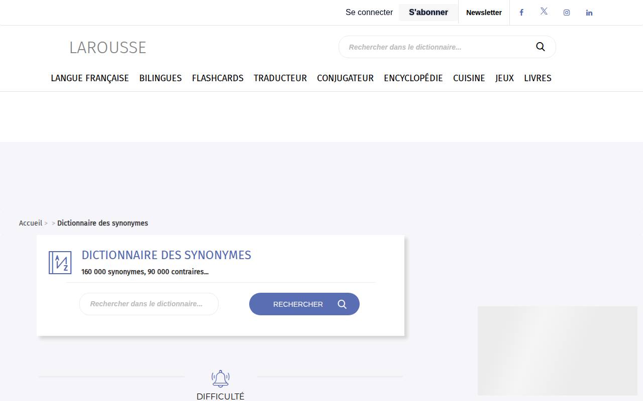Click '160 000 synonymes, 90 000 contraires' text
643x401 pixels.
tap(145, 272)
